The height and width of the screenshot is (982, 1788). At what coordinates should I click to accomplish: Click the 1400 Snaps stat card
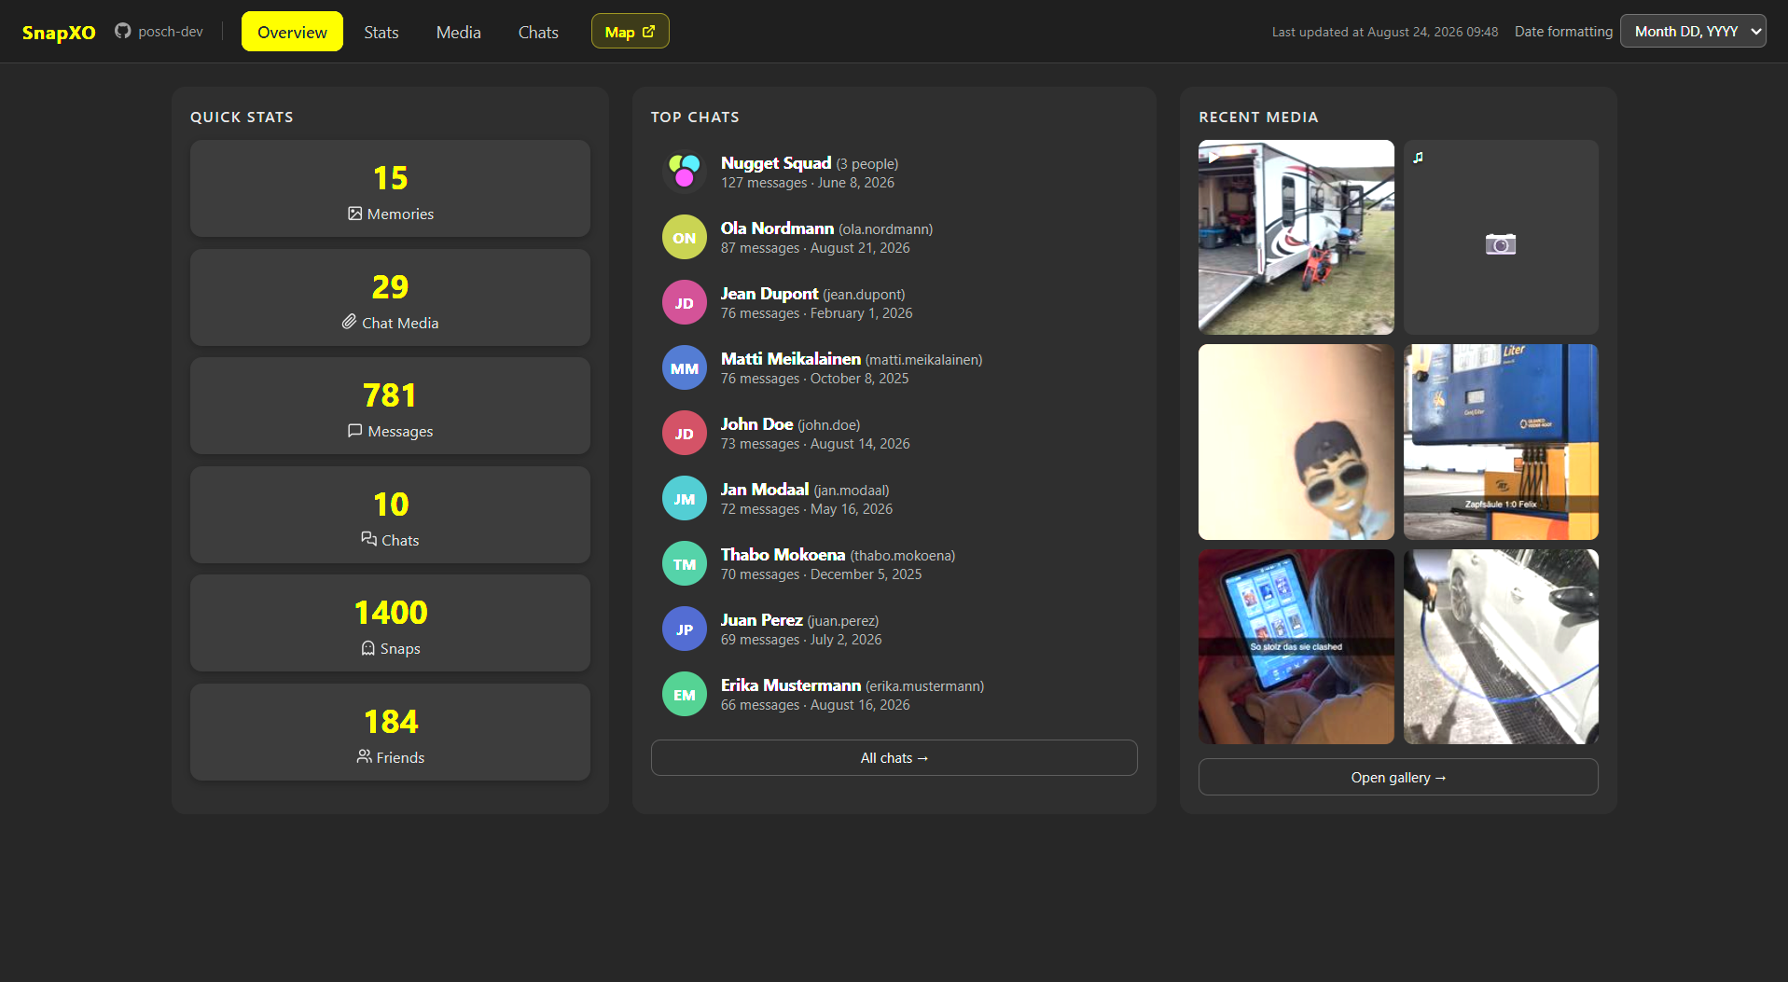390,623
